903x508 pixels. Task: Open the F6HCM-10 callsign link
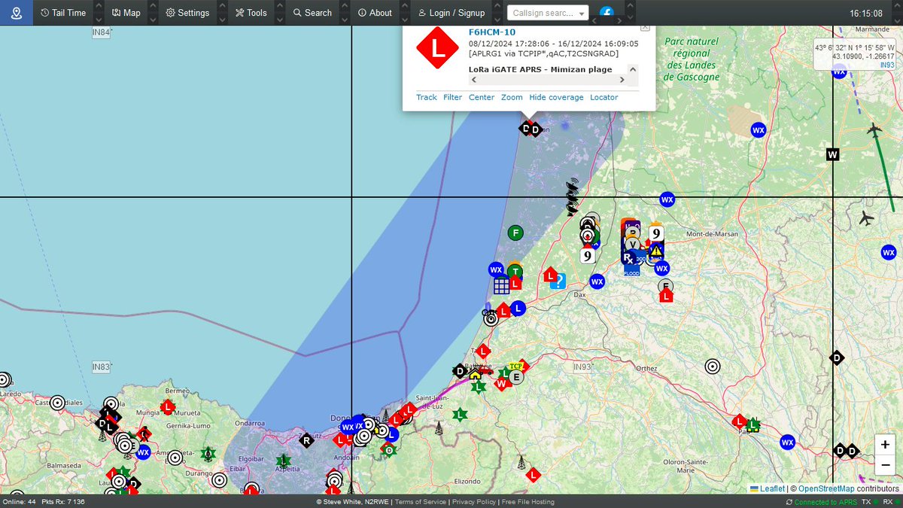pyautogui.click(x=492, y=32)
